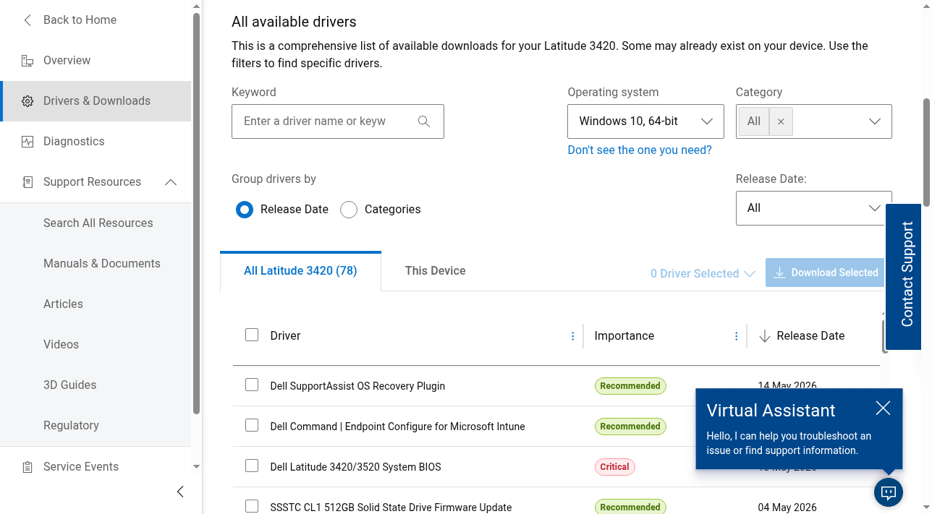Viewport: 932px width, 514px height.
Task: Check Dell Command Endpoint Configure for Intune
Action: point(252,425)
